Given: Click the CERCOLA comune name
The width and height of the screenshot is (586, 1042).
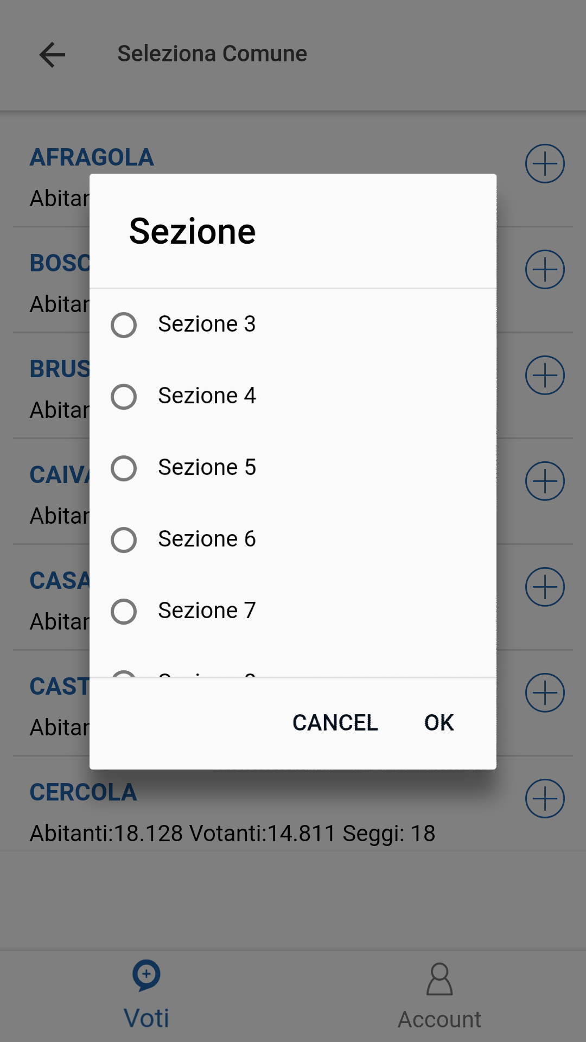Looking at the screenshot, I should [x=83, y=792].
